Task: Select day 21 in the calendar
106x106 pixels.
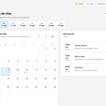Action: (x=34, y=80)
